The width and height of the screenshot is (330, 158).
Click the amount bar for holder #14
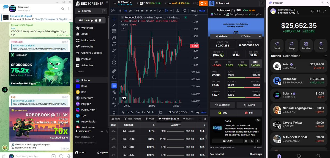point(176,131)
